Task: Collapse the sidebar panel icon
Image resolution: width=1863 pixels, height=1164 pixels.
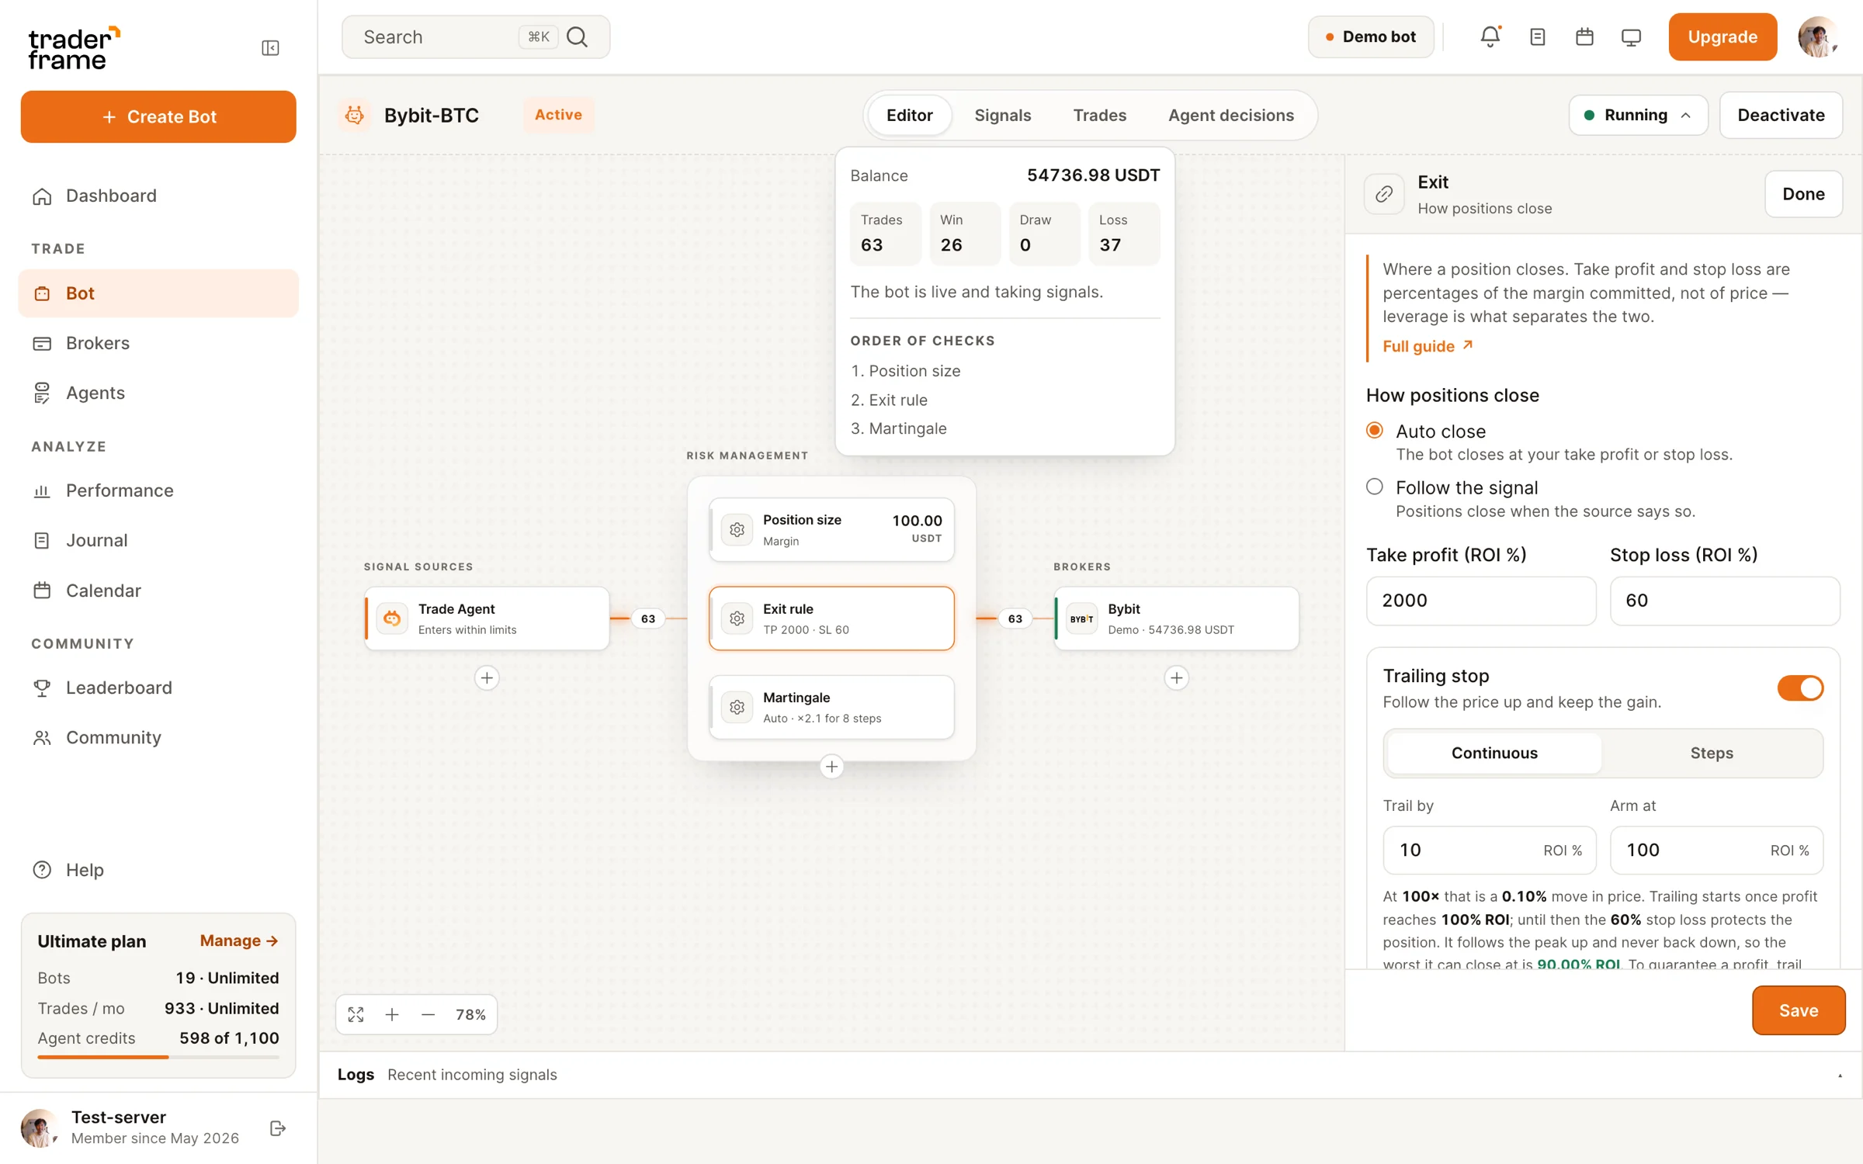Action: [270, 48]
